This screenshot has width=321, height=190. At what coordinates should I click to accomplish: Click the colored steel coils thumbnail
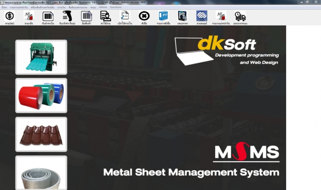pyautogui.click(x=41, y=95)
